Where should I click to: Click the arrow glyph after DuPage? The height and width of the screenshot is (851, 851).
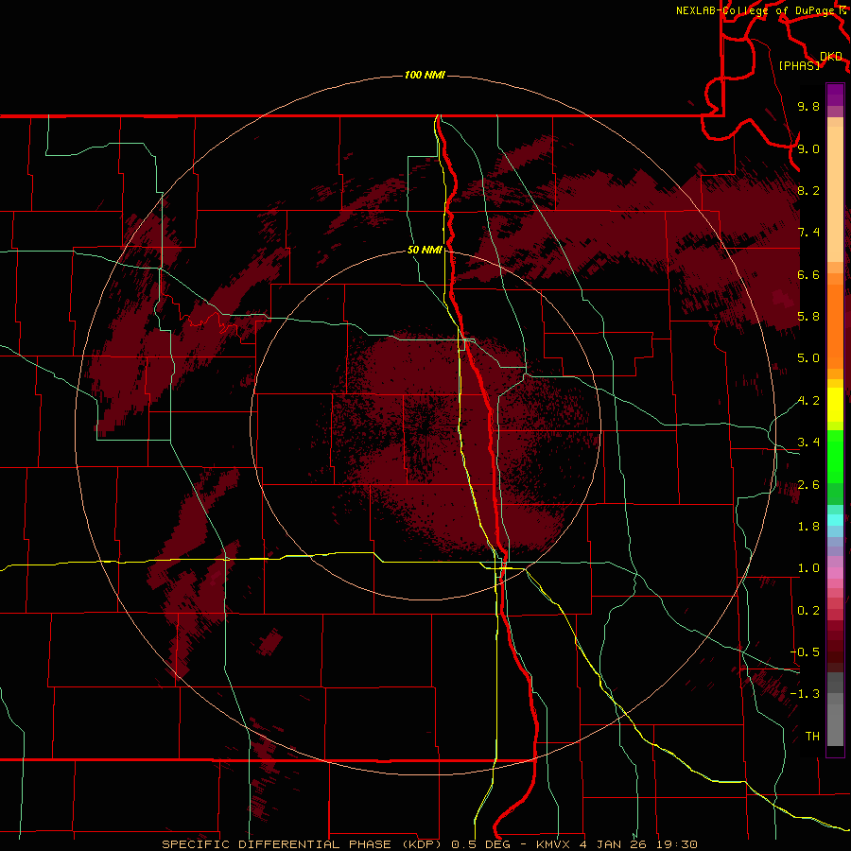pyautogui.click(x=842, y=10)
